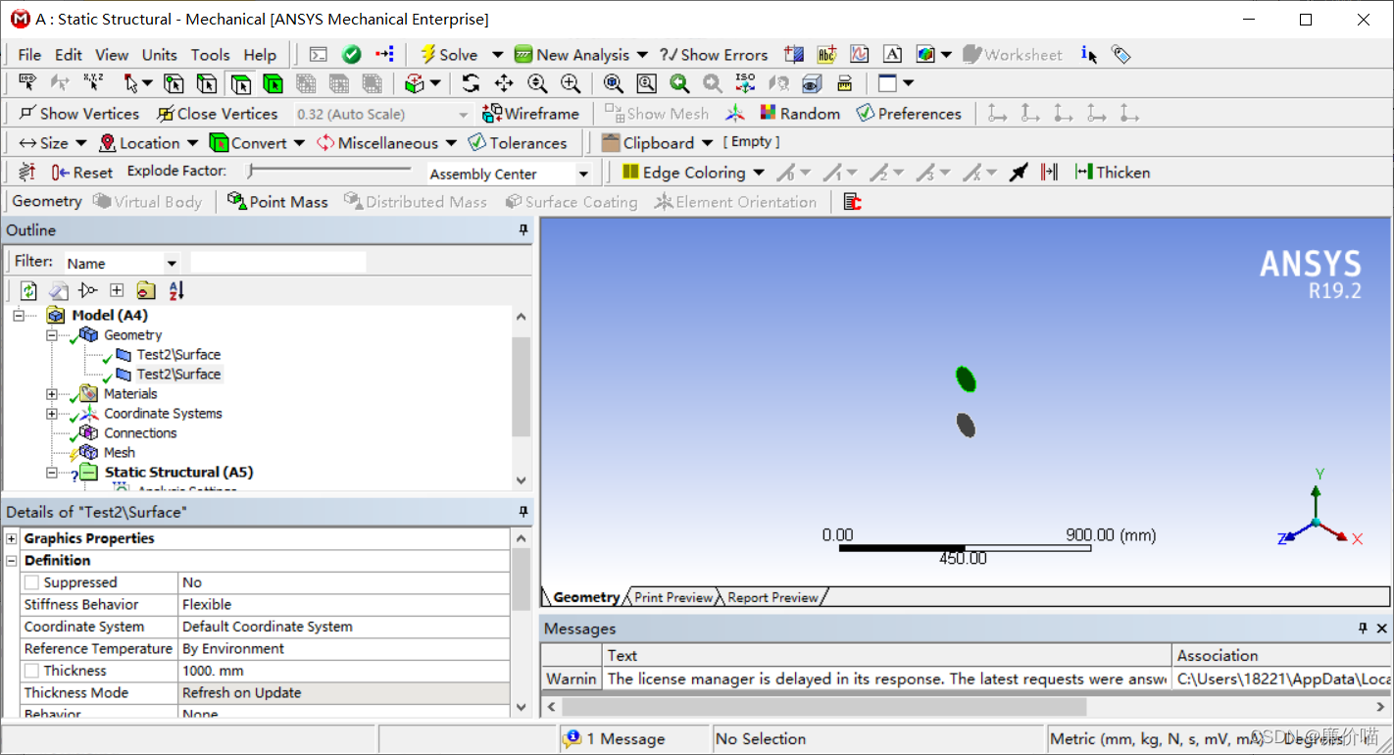Toggle the triad display icon next to Random
Screen dimensions: 1394x755
tap(735, 114)
